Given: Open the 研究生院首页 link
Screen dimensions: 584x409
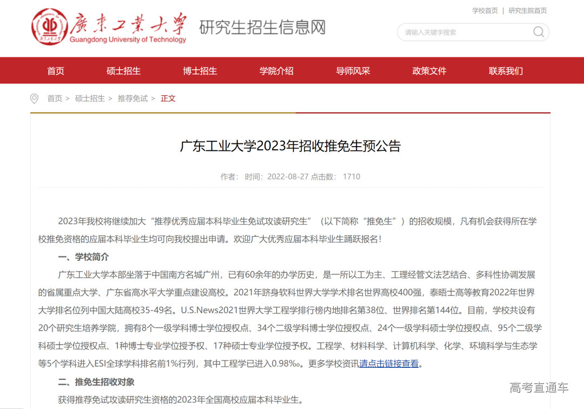Looking at the screenshot, I should (x=528, y=10).
